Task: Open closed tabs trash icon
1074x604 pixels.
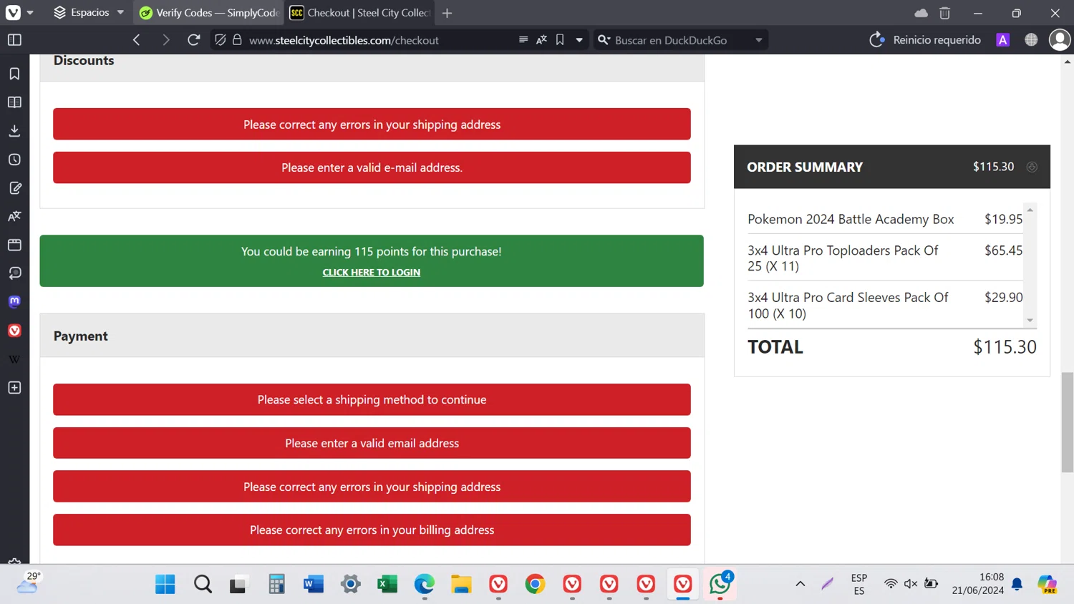Action: 945,13
